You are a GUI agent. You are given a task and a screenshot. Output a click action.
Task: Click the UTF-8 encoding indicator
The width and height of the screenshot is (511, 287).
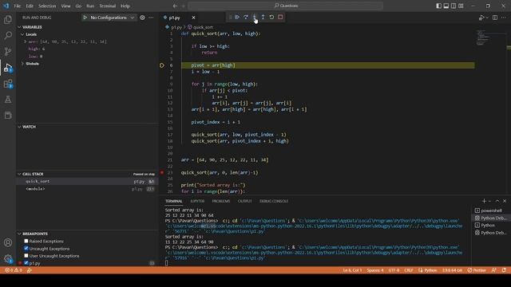coord(394,270)
